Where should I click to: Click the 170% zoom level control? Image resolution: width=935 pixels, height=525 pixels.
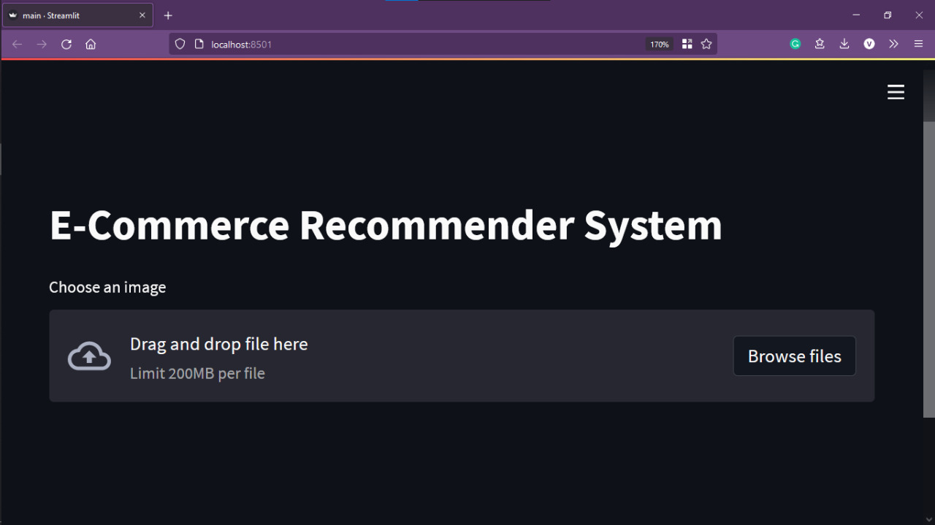point(659,44)
